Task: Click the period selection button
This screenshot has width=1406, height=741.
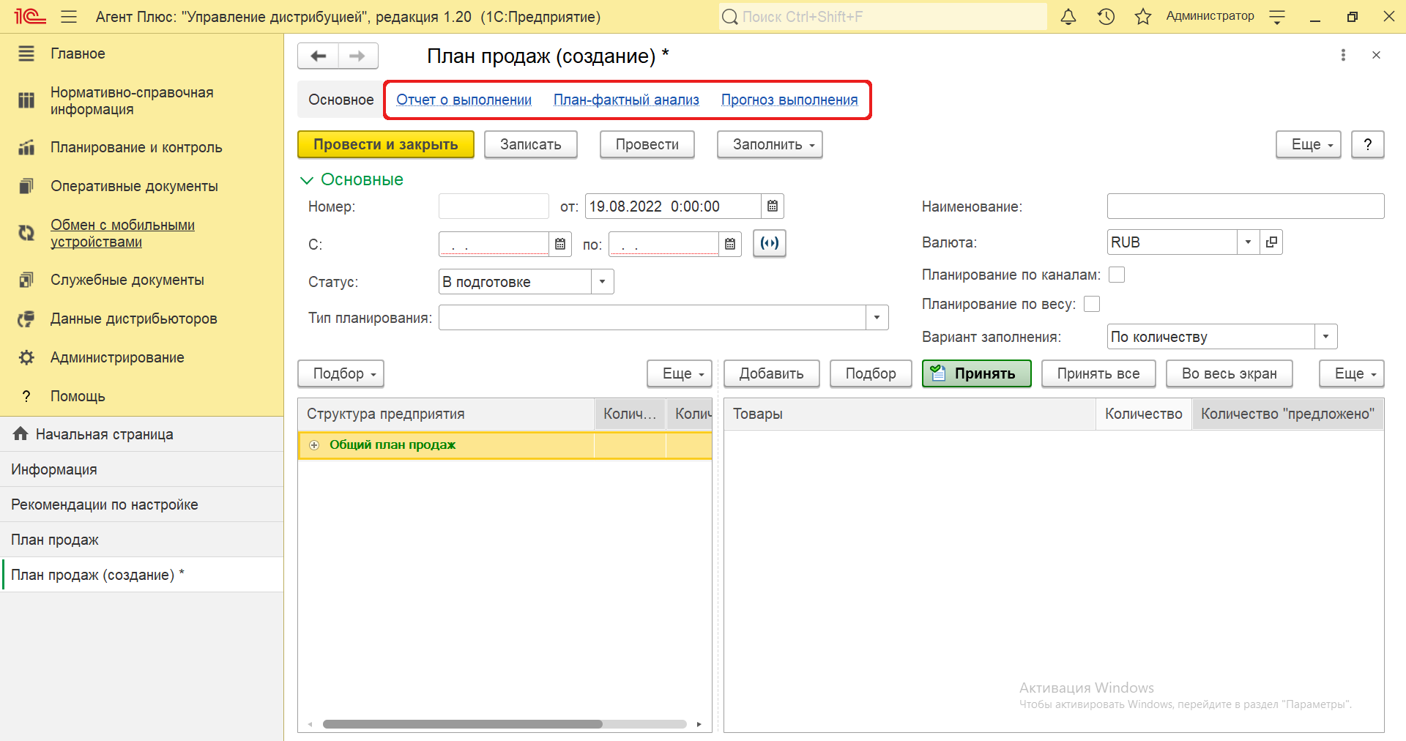Action: tap(769, 243)
